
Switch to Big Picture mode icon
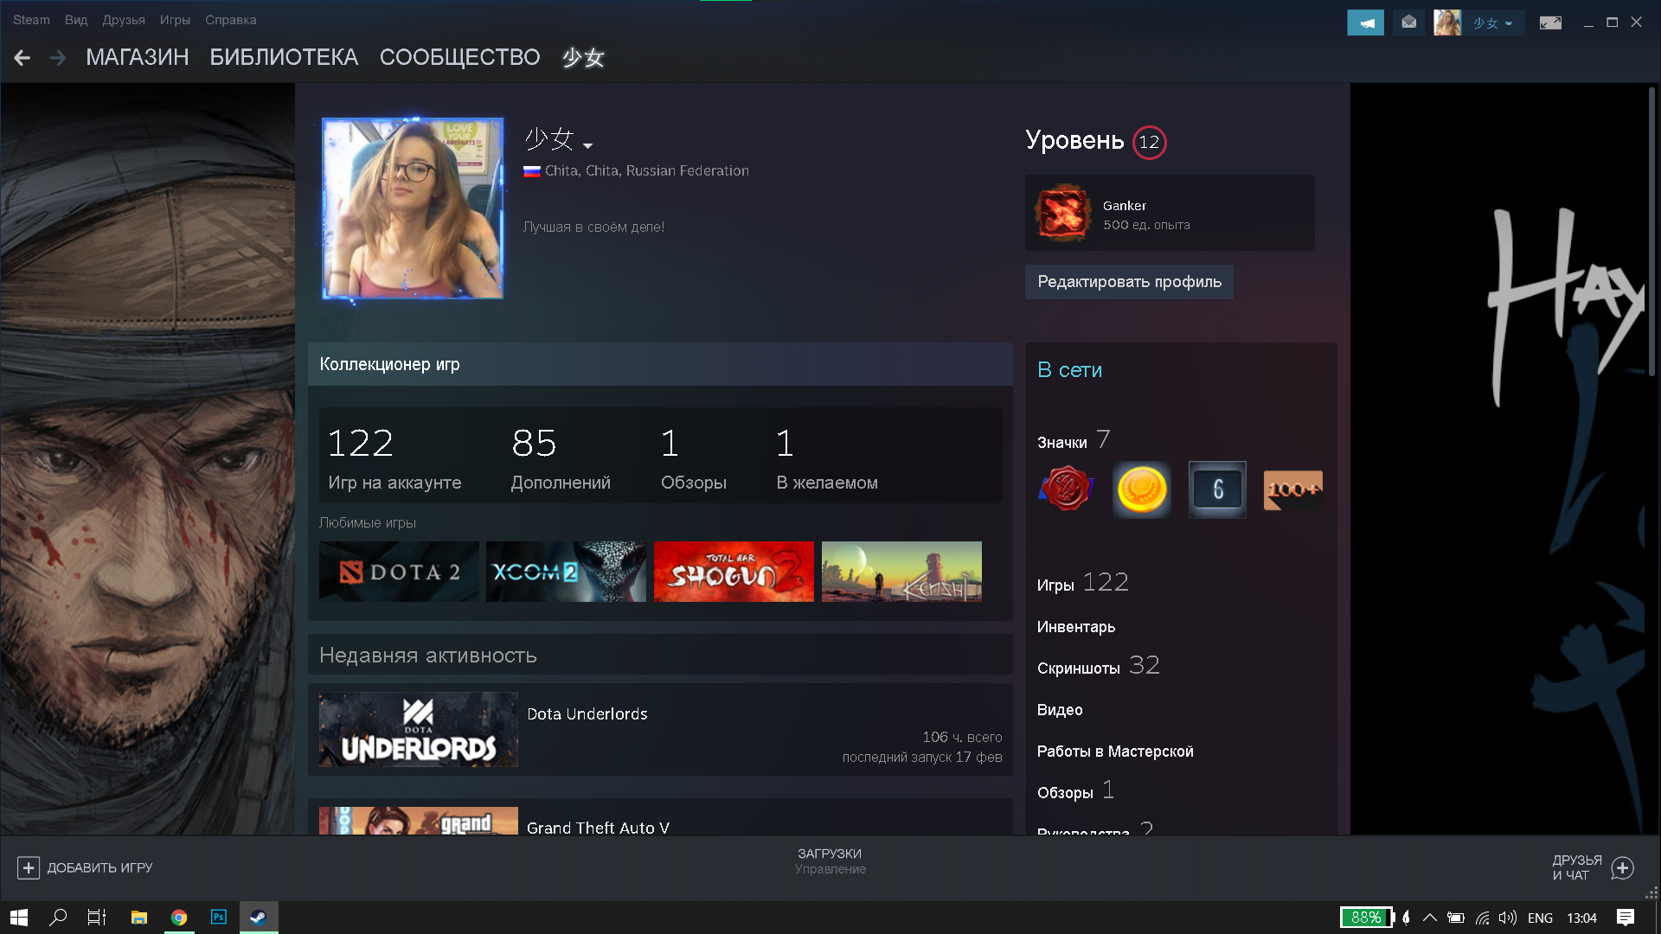(x=1550, y=22)
